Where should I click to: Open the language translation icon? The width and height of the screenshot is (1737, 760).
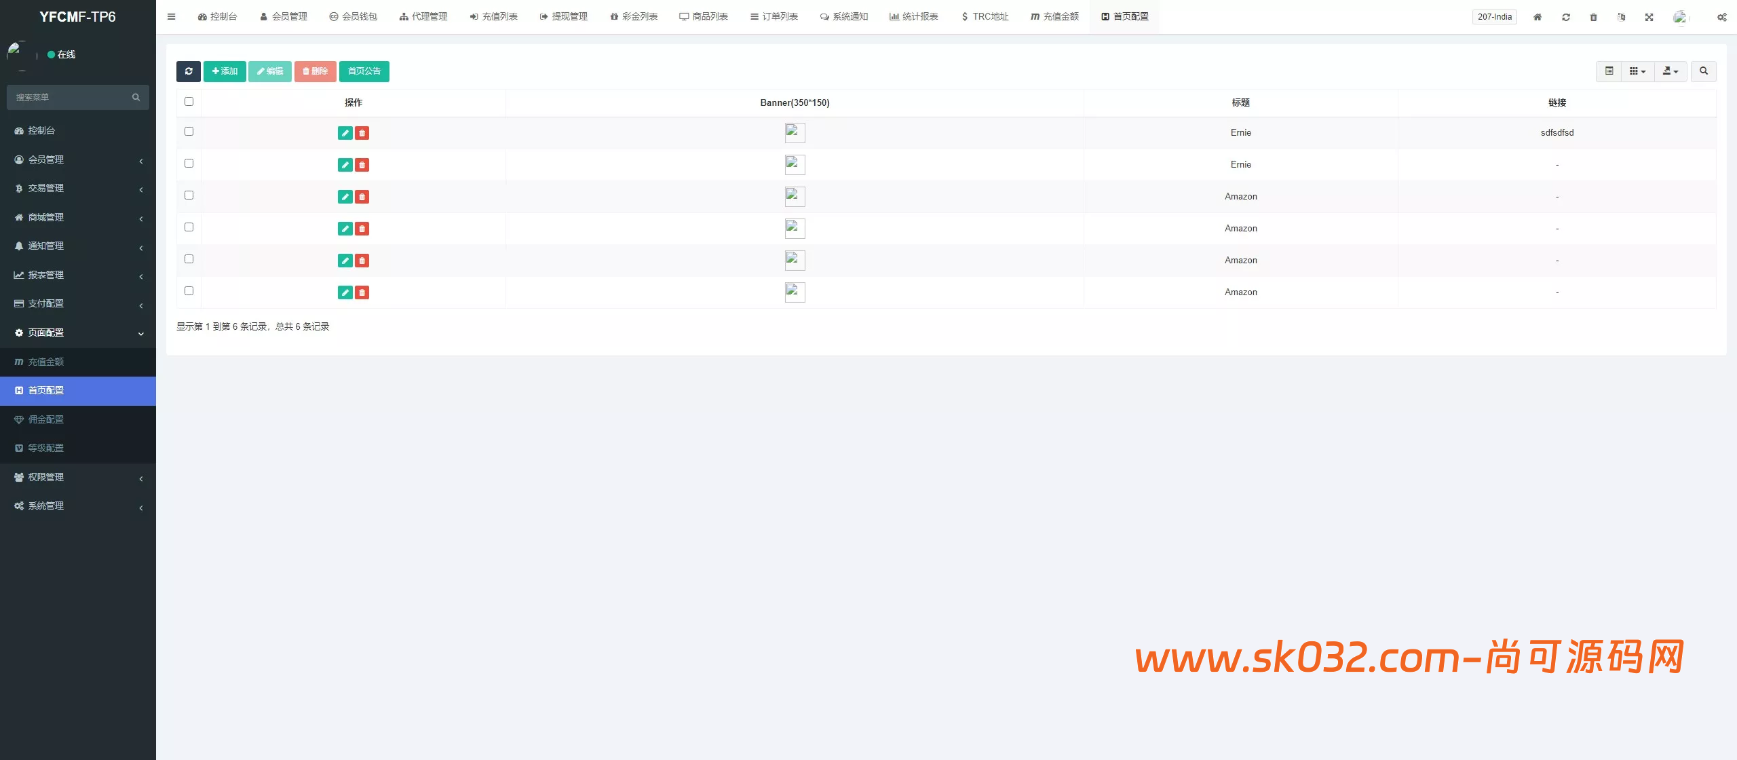[1621, 17]
